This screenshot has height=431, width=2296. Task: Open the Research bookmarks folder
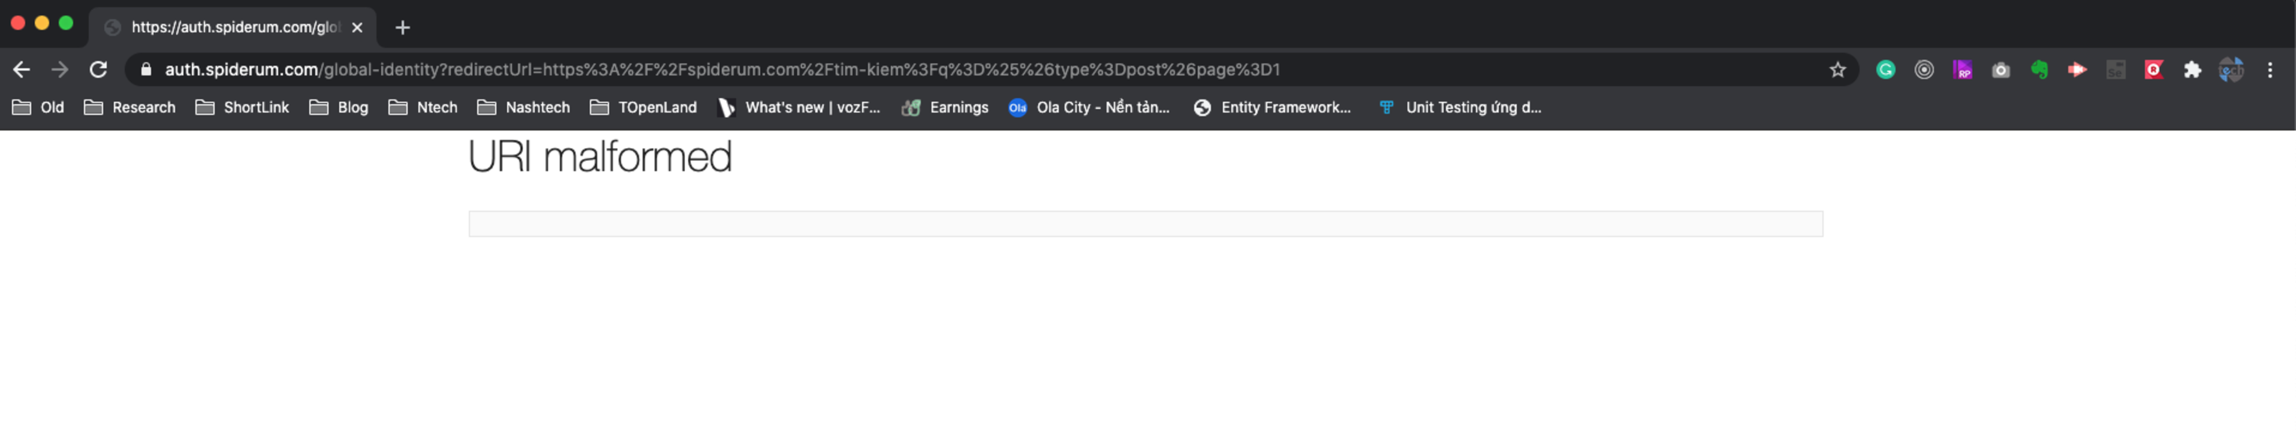(x=130, y=107)
